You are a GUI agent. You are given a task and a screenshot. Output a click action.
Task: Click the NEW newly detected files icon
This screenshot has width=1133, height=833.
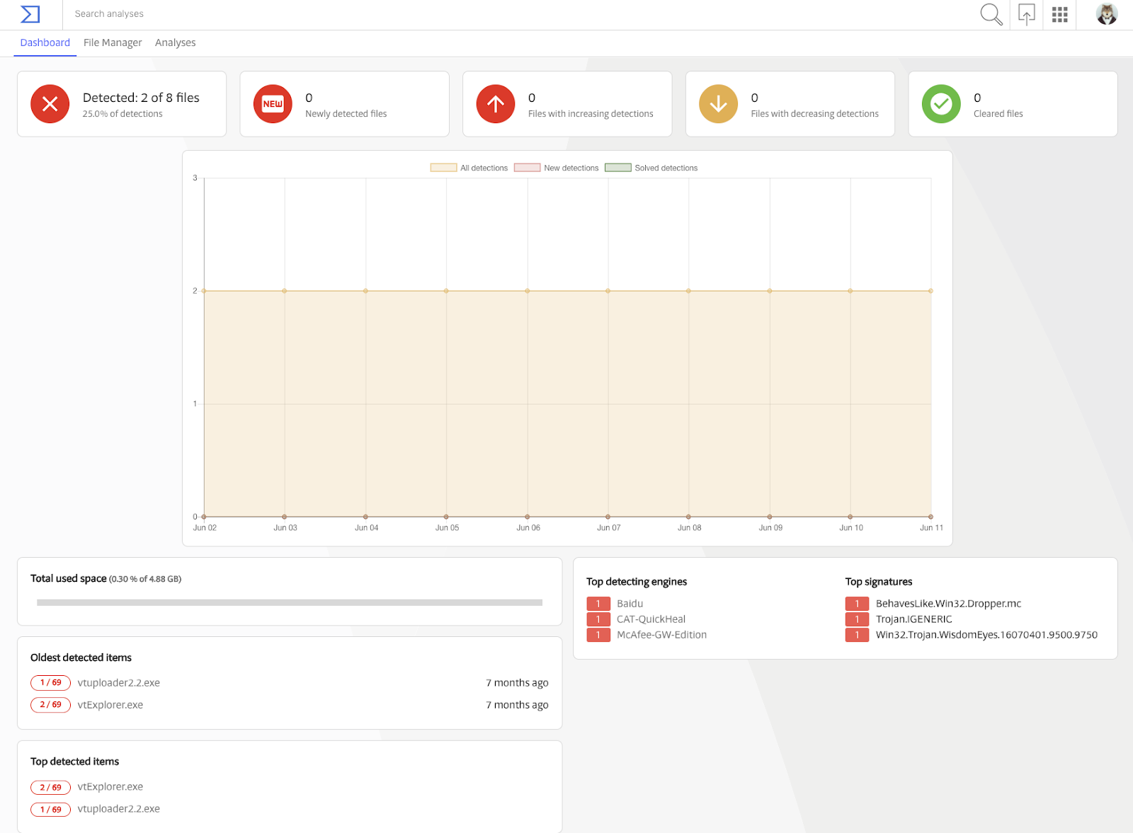click(273, 104)
